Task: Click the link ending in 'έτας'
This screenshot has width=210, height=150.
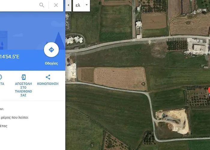Action: click(4, 126)
